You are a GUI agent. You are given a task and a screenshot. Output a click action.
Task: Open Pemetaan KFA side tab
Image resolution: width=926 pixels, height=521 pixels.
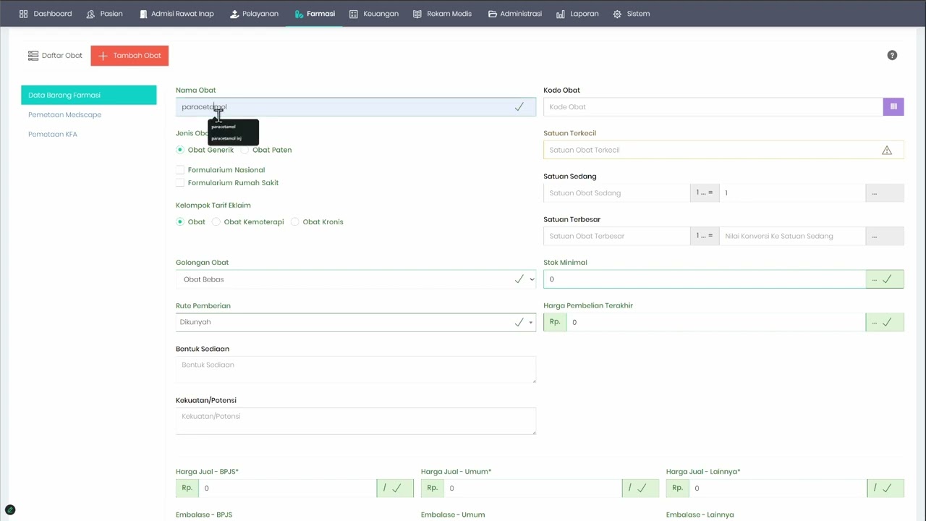[53, 134]
